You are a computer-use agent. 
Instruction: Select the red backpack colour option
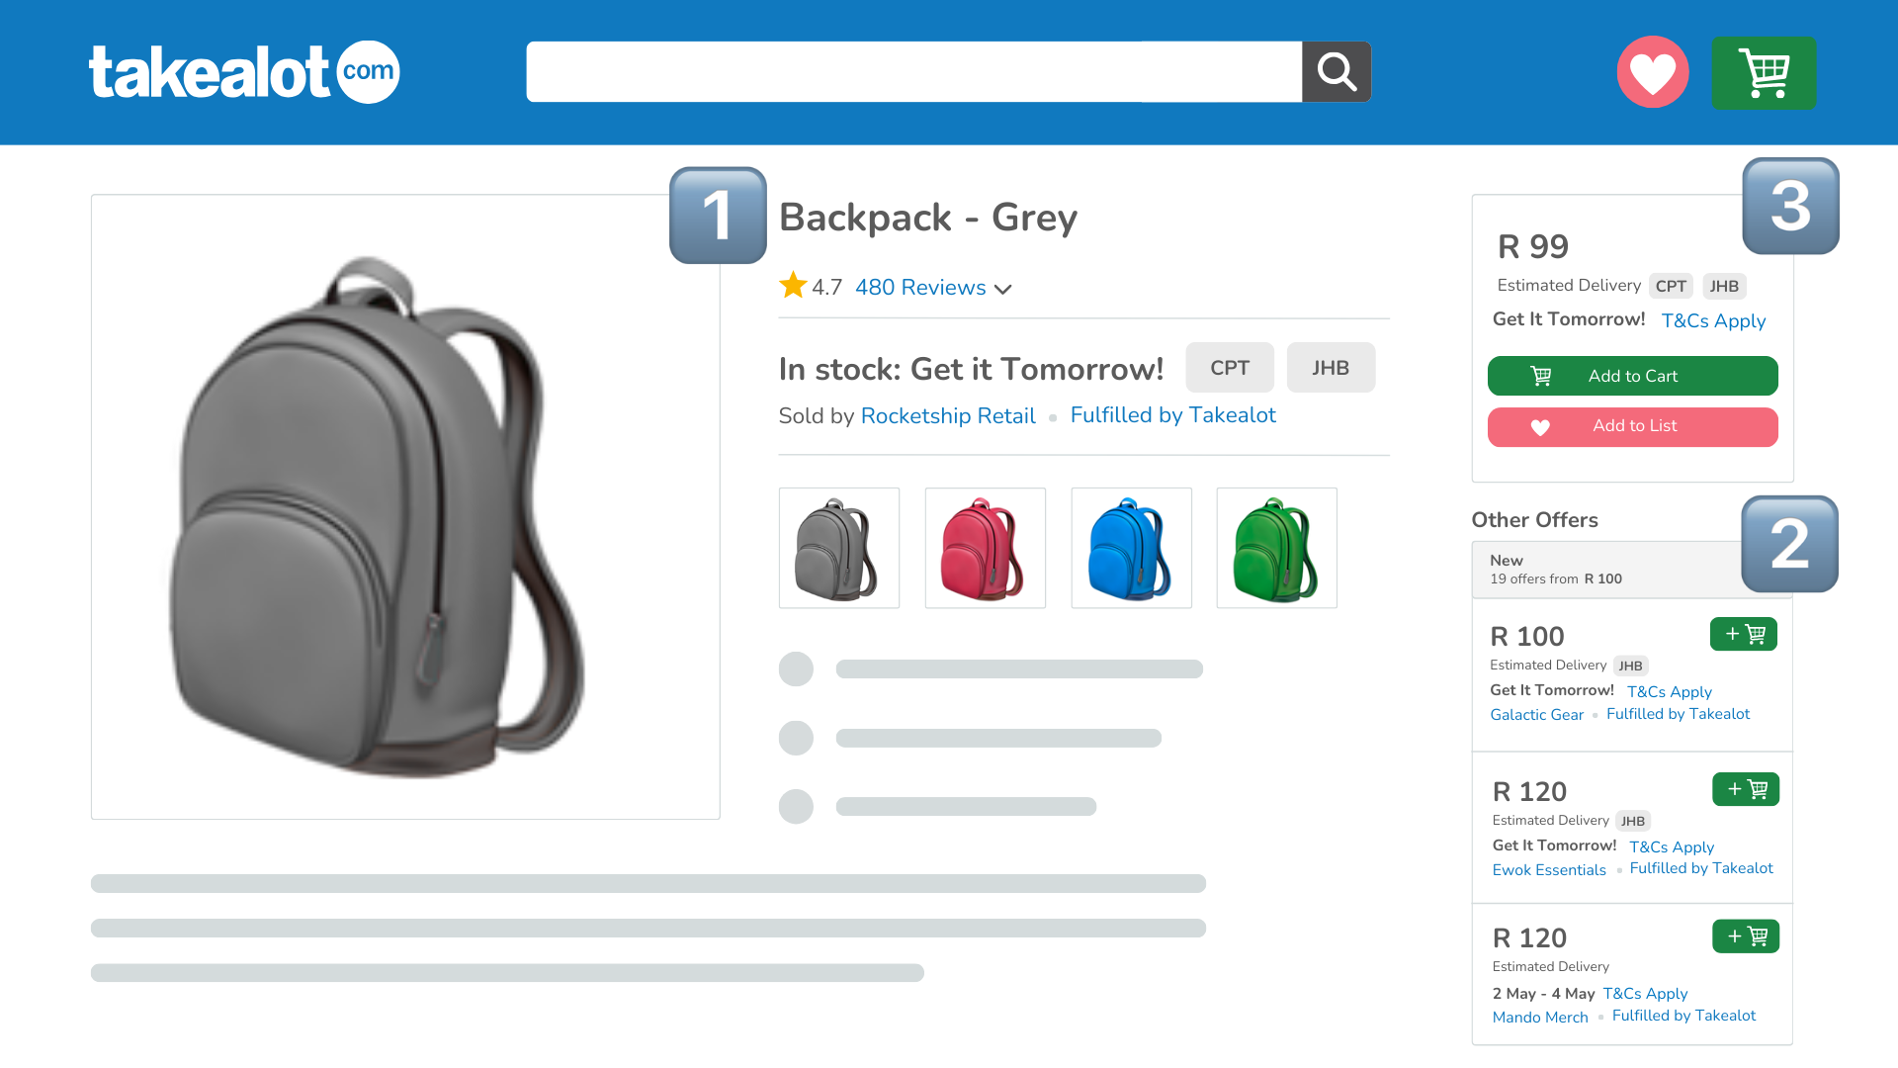tap(985, 548)
